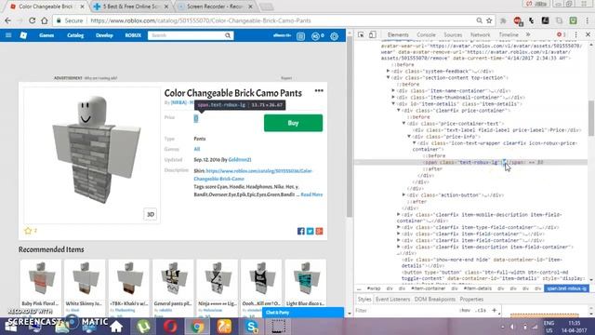Open the Properties tab in DevTools
This screenshot has width=595, height=335.
(x=471, y=300)
